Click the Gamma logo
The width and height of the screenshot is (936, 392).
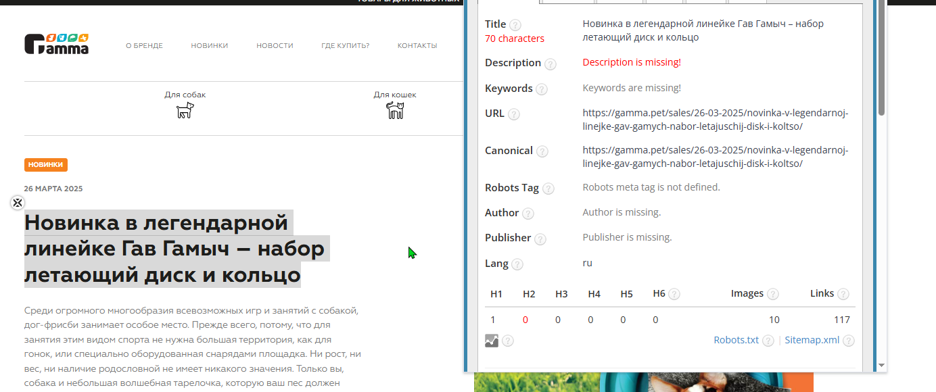pyautogui.click(x=57, y=44)
